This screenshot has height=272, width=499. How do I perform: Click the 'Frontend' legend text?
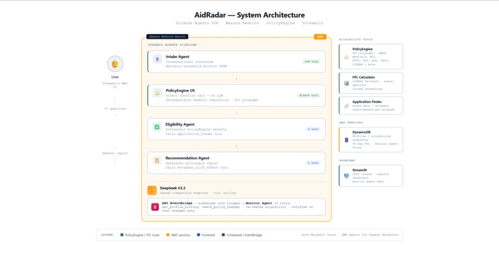(208, 235)
